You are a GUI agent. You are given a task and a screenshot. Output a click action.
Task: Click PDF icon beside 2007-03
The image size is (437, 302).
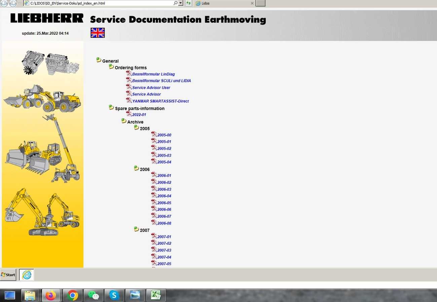[x=154, y=249]
